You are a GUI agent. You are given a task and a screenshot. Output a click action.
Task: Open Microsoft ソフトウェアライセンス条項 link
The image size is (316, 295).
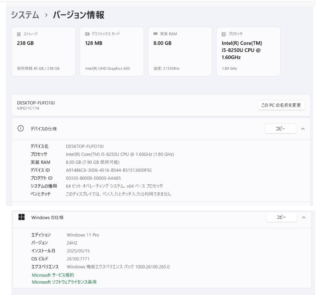tap(64, 282)
